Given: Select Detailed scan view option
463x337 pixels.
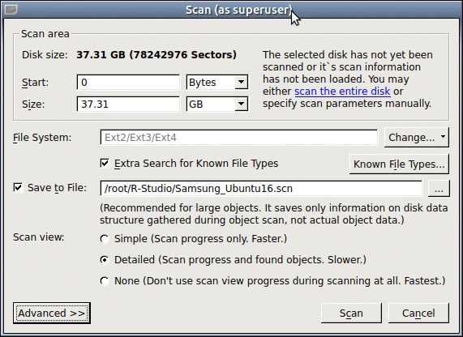Looking at the screenshot, I should (x=105, y=260).
